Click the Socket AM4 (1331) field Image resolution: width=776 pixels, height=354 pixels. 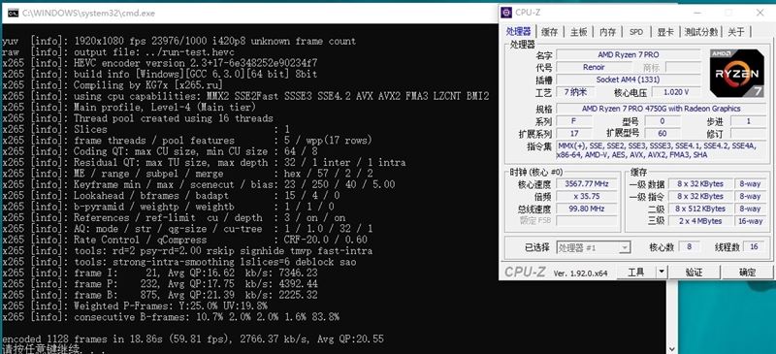pyautogui.click(x=628, y=80)
